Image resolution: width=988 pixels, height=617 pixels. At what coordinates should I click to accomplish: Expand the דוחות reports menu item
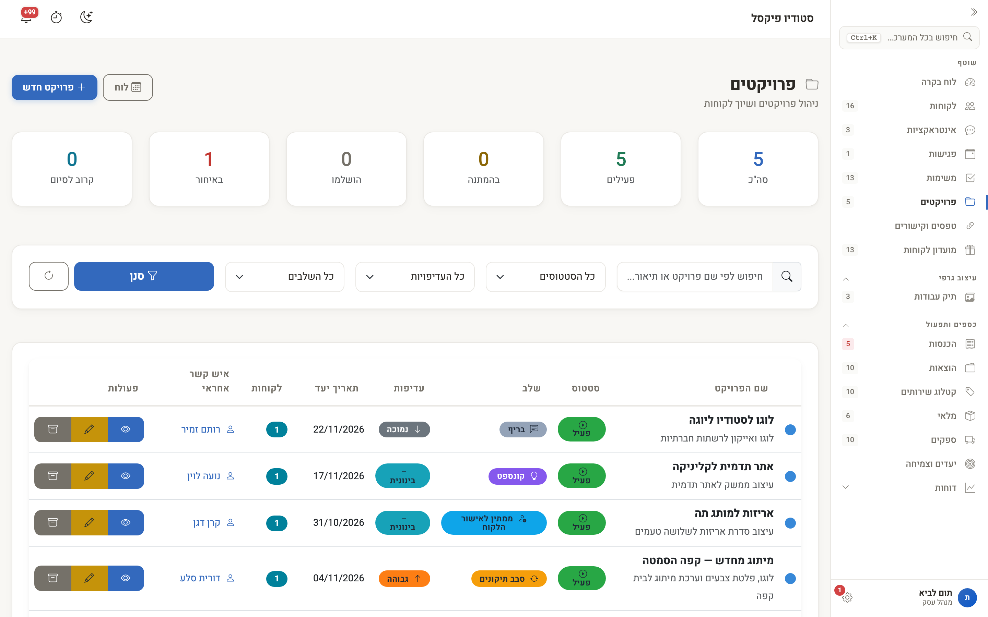[909, 488]
